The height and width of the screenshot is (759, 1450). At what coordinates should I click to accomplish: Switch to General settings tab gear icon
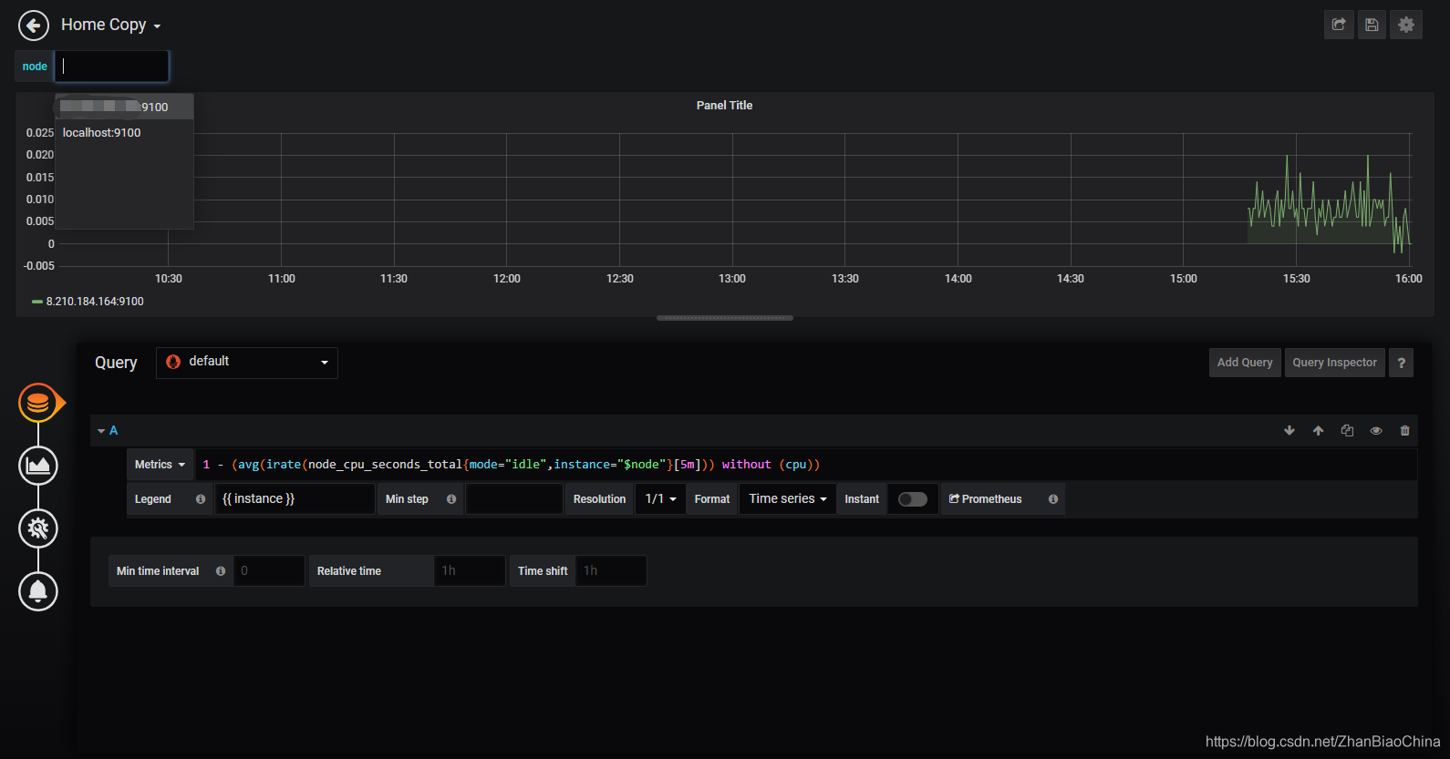[38, 528]
